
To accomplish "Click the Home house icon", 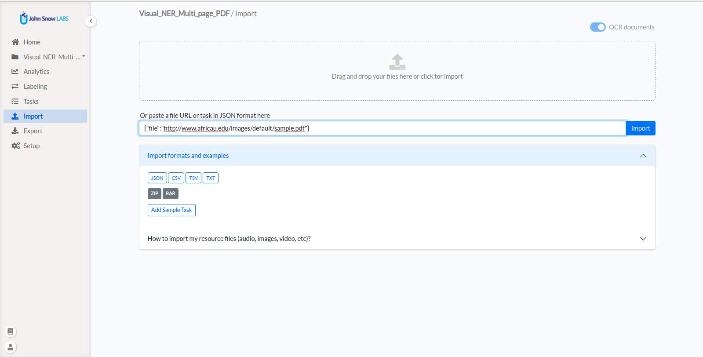I will (15, 42).
